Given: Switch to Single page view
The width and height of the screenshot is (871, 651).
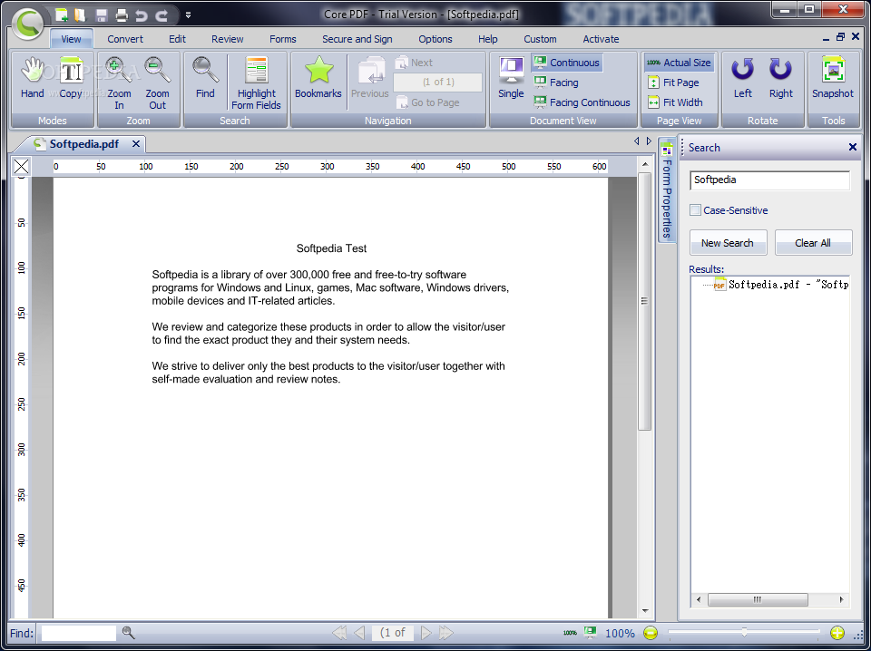Looking at the screenshot, I should coord(511,78).
